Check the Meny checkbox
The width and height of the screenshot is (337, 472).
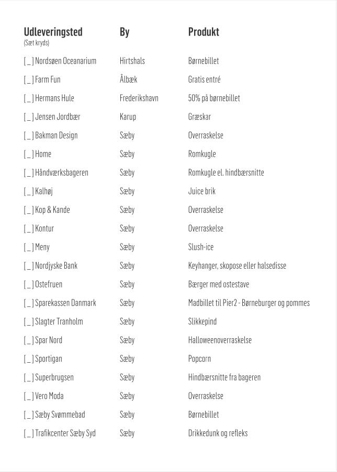pyautogui.click(x=29, y=247)
